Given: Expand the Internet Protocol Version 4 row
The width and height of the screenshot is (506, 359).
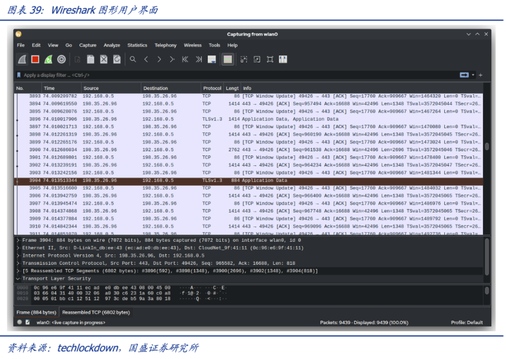Looking at the screenshot, I should click(x=18, y=256).
